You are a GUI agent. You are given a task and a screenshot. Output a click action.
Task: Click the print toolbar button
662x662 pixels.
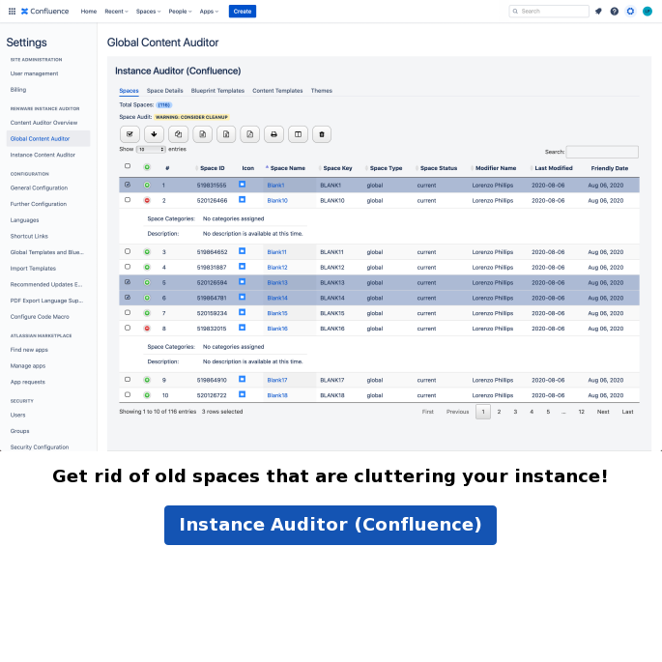tap(273, 134)
